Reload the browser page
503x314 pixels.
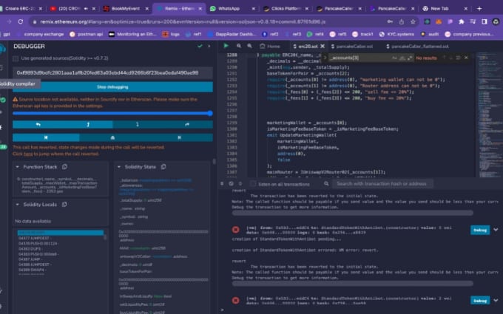coord(20,21)
